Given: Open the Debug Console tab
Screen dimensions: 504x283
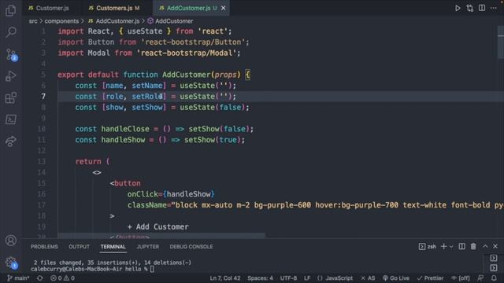Looking at the screenshot, I should [x=191, y=246].
